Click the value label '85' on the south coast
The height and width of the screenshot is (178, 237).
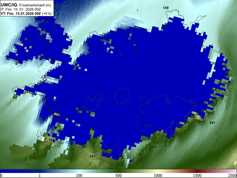[x=129, y=158]
